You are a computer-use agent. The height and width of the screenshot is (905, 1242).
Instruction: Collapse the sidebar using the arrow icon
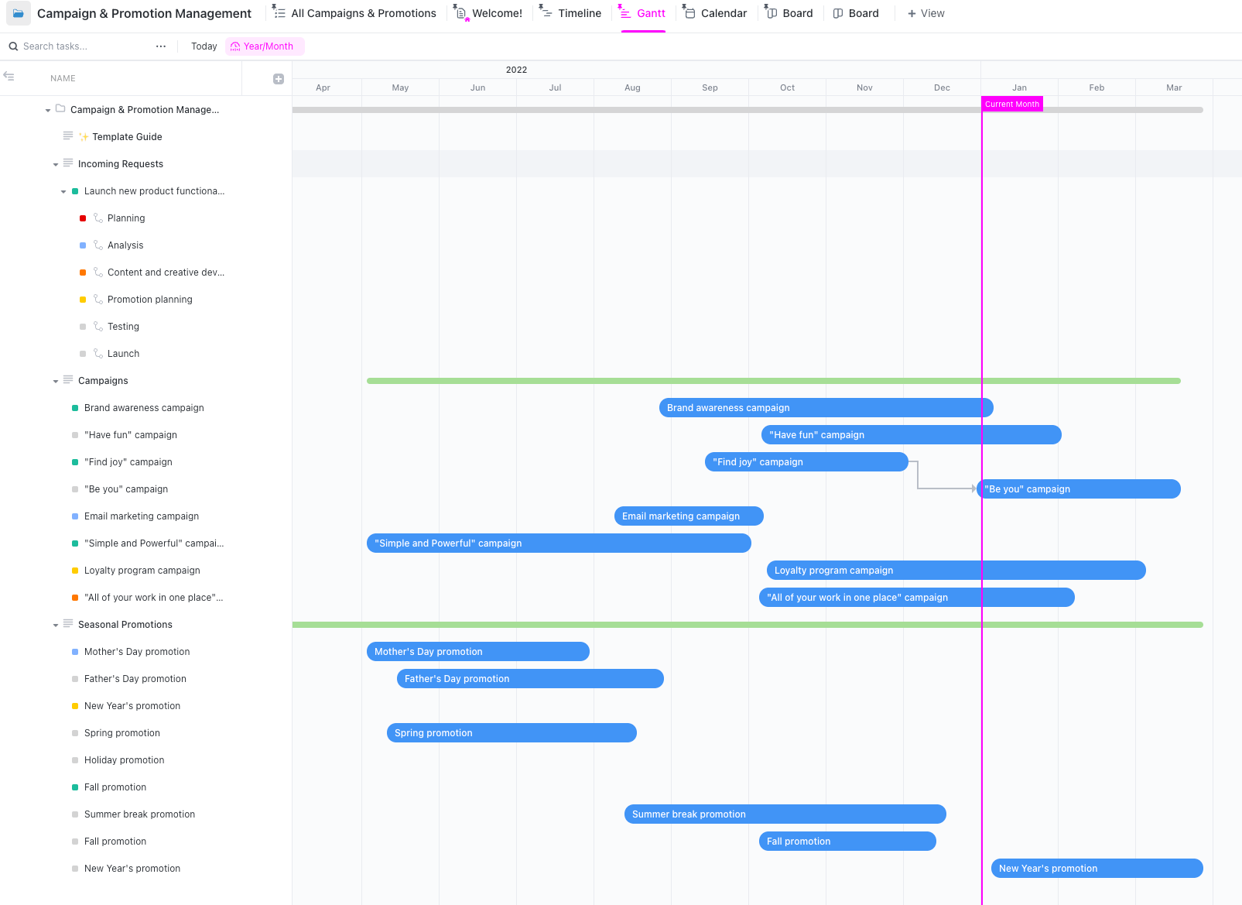click(9, 76)
